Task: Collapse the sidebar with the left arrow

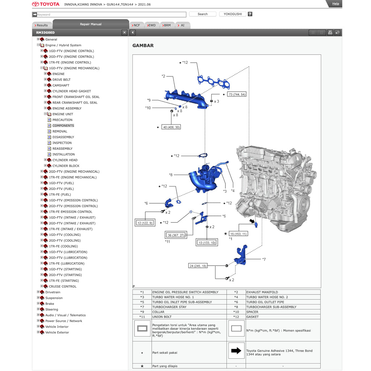Action: click(133, 33)
